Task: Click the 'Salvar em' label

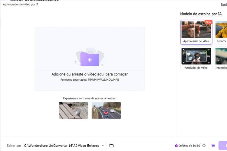Action: (x=14, y=146)
